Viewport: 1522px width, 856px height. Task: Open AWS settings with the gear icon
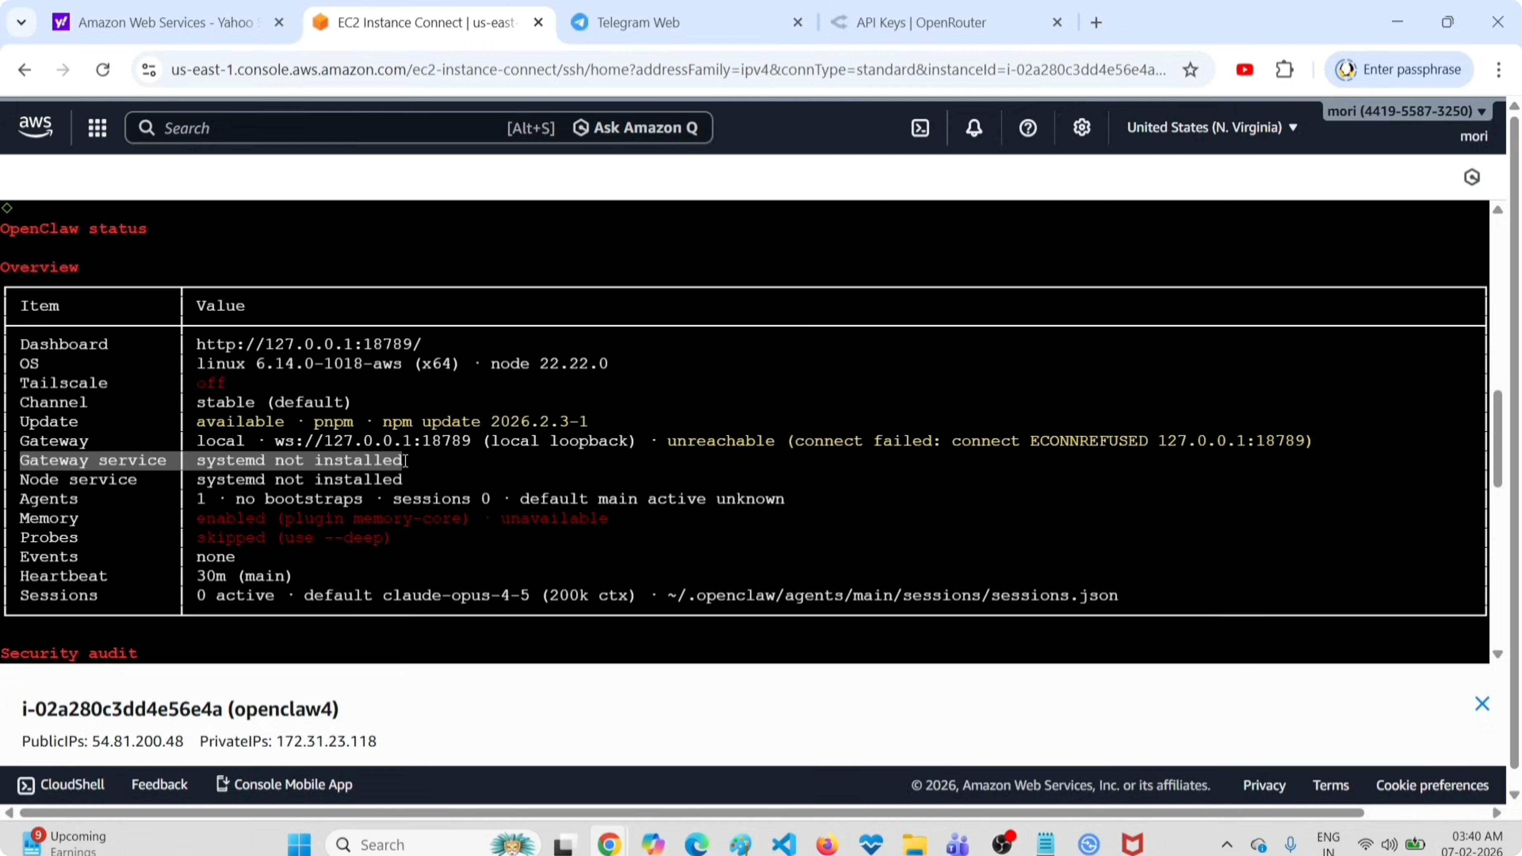(1082, 128)
